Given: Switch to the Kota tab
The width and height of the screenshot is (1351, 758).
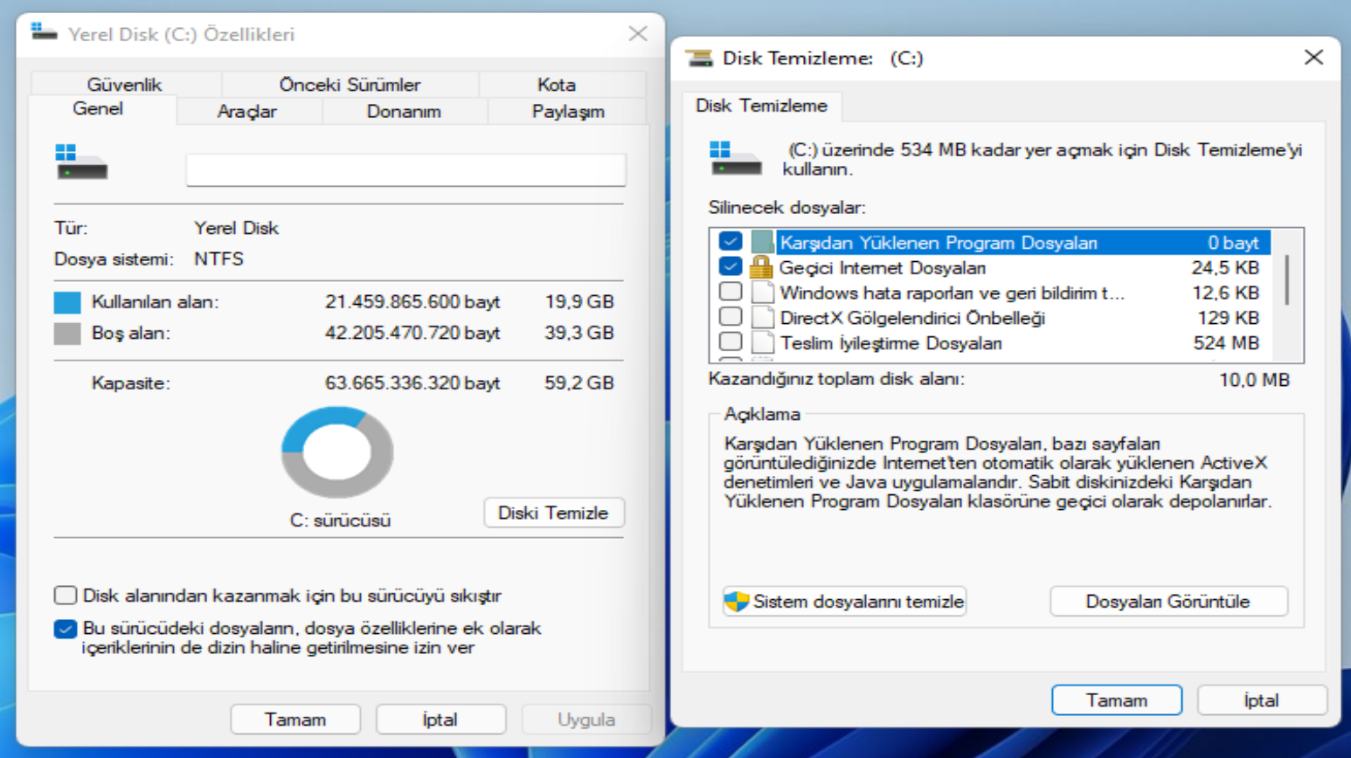Looking at the screenshot, I should pyautogui.click(x=557, y=84).
